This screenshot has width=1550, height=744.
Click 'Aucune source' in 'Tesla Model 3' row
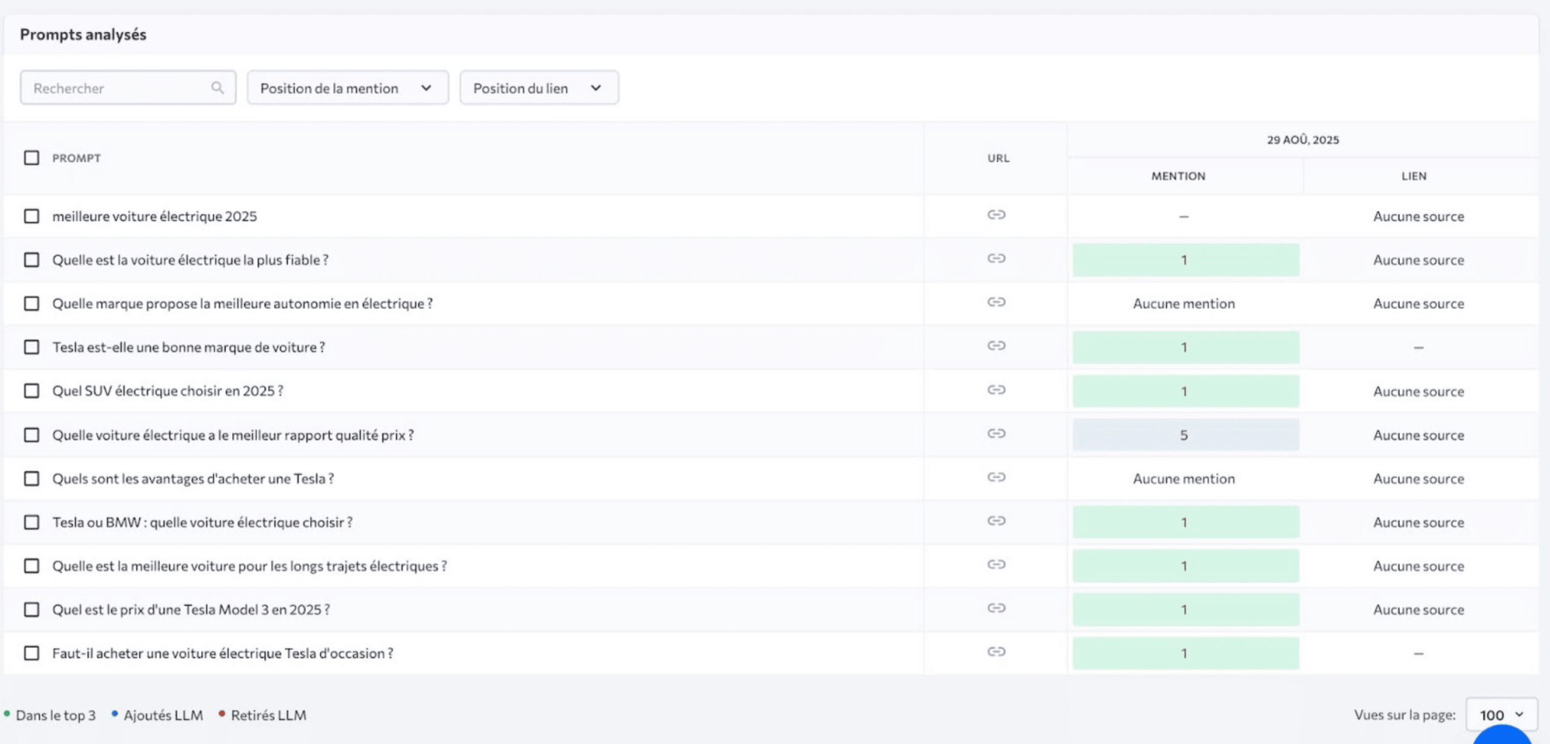[1419, 609]
